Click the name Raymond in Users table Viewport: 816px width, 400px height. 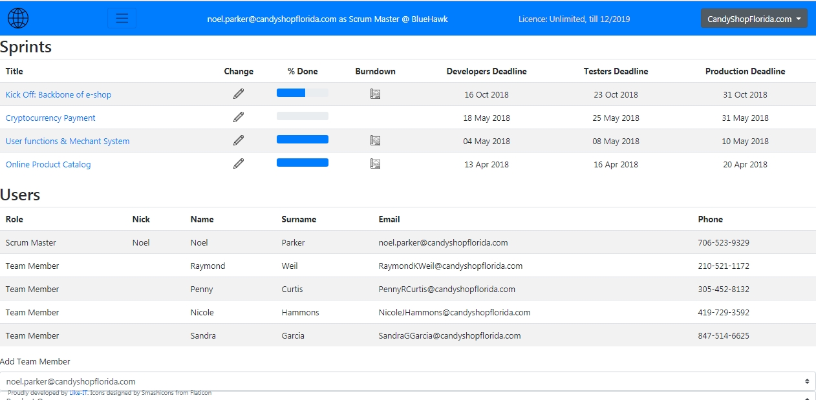click(208, 266)
